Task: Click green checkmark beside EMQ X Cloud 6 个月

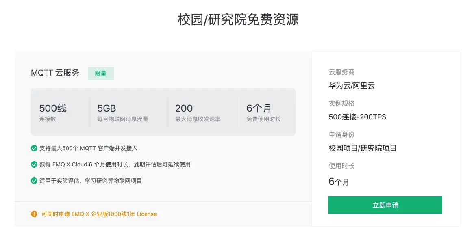Action: 34,164
